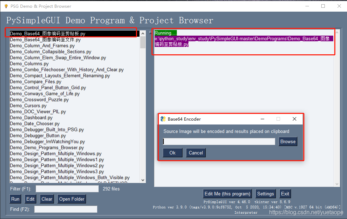This screenshot has height=219, width=347.
Task: Open the Settings button
Action: point(266,194)
